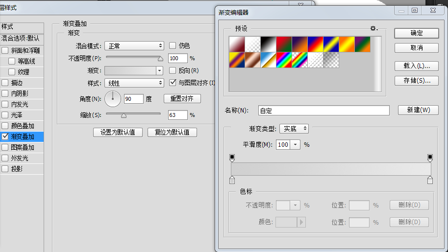Open the 图案叠加 label in the styles list
Viewport: 448px width, 252px height.
pos(23,147)
